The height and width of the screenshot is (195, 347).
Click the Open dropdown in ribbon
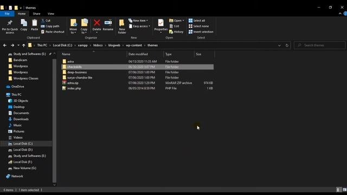point(177,21)
